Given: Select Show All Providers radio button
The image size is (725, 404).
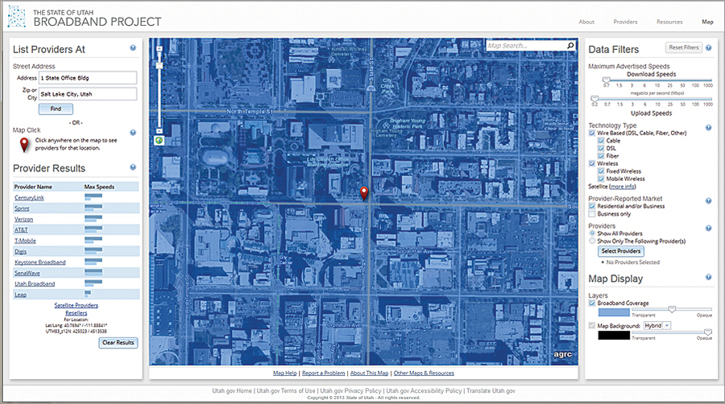Looking at the screenshot, I should [x=592, y=233].
